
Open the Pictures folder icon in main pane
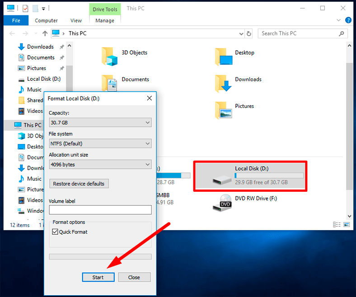[224, 110]
